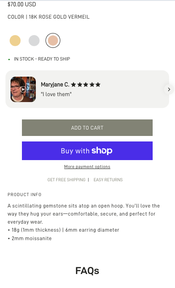Choose the silver color swatch
Image resolution: width=175 pixels, height=288 pixels.
34,41
